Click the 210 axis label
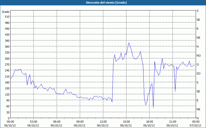This screenshot has width=206, height=128. (x=7, y=76)
